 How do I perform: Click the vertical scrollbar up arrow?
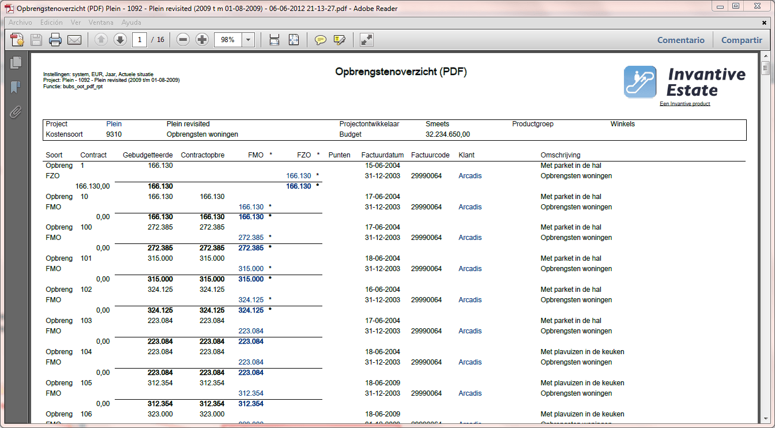click(765, 55)
